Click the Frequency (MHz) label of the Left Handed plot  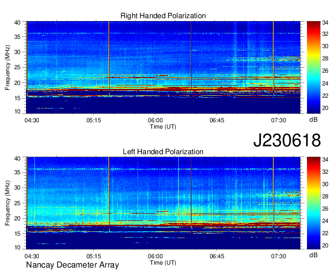tap(7, 203)
